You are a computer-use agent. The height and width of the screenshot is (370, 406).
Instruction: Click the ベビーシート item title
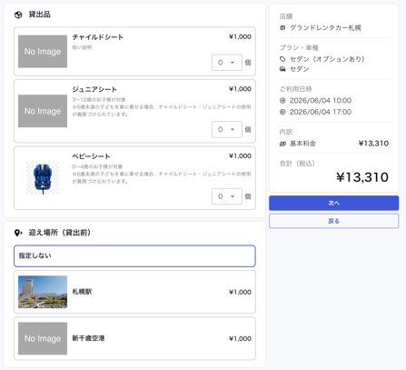coord(91,156)
